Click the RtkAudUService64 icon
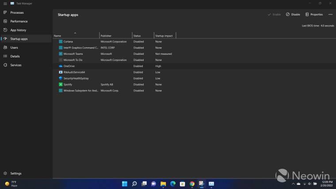Screen dimensions: 336x189 [x=61, y=72]
